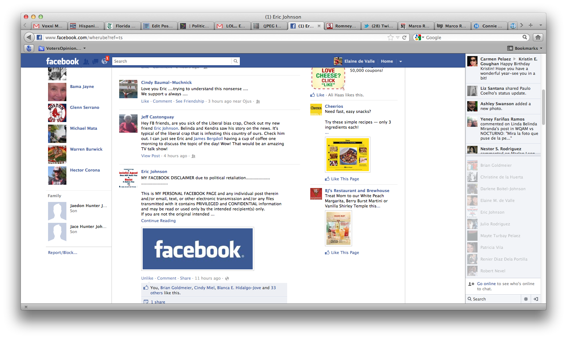
Task: Click Like This Page under Cheerios ad
Action: click(x=345, y=179)
